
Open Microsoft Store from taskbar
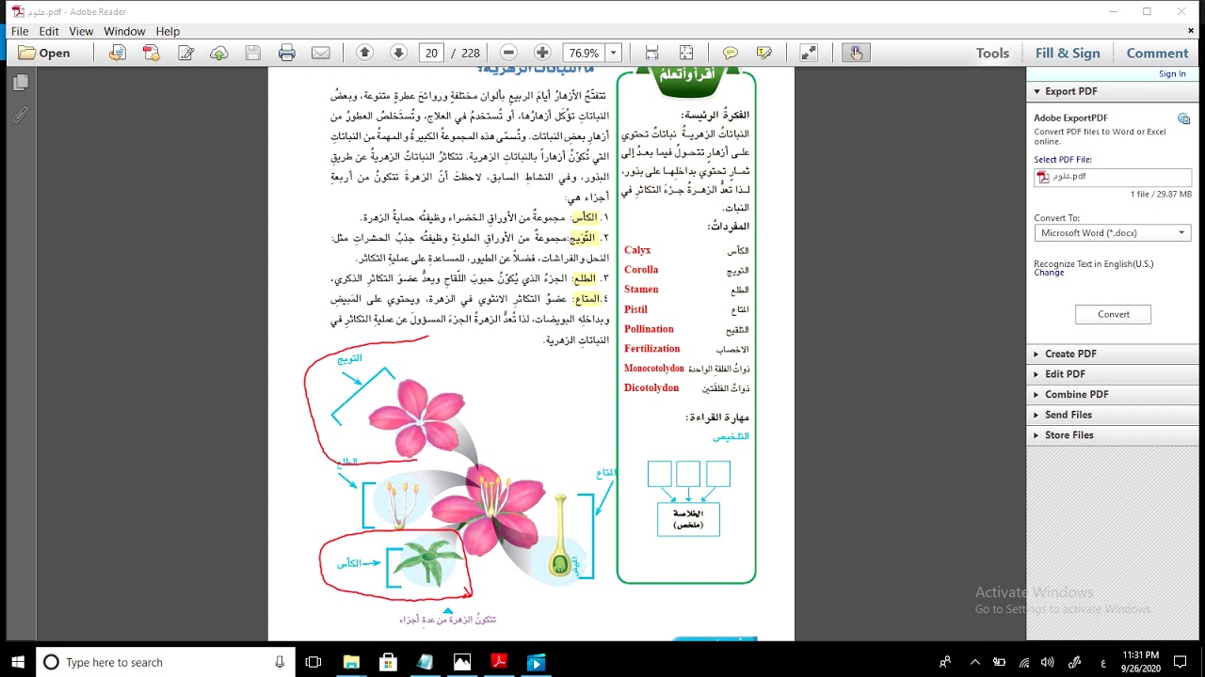(388, 662)
